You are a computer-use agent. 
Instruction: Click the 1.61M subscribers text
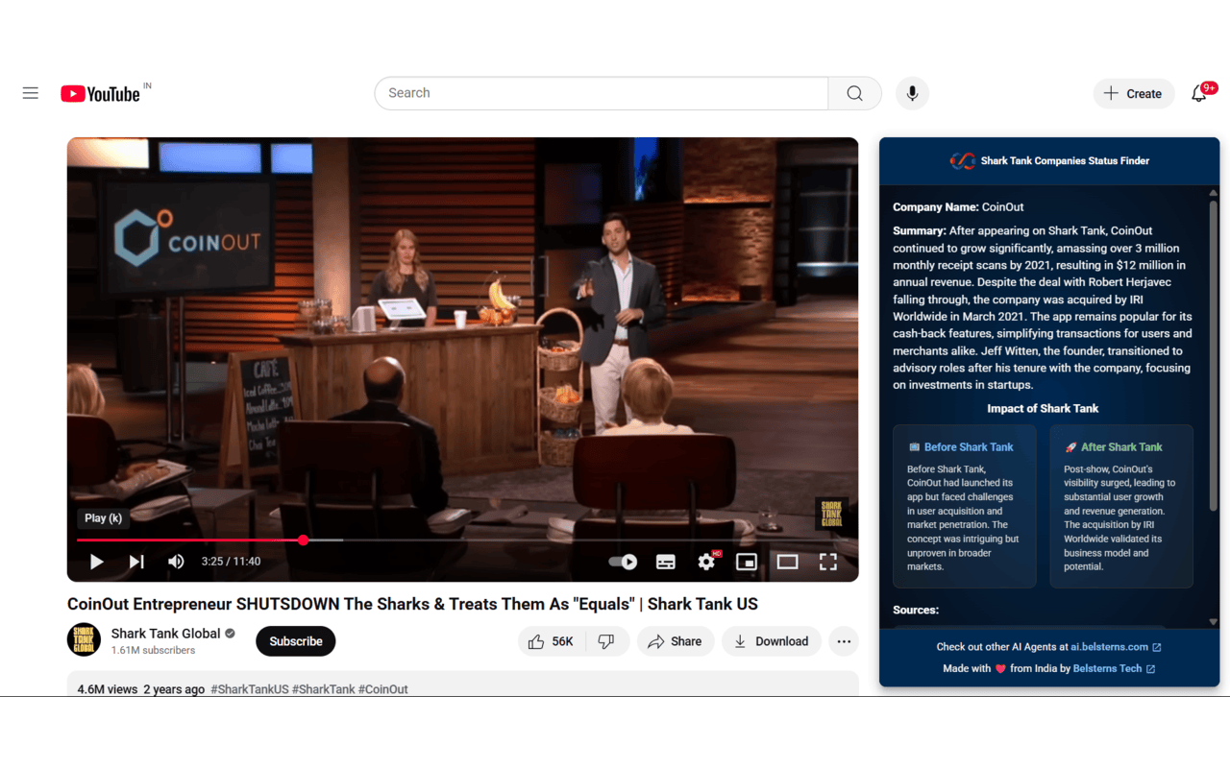(x=153, y=651)
